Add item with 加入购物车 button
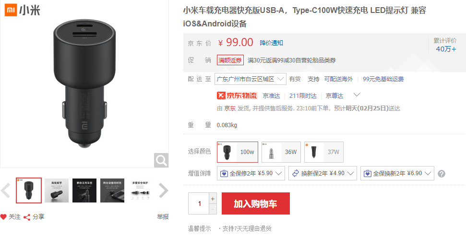Image resolution: width=466 pixels, height=238 pixels. click(x=256, y=203)
